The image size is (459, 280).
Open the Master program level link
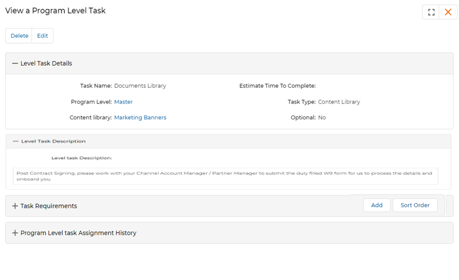pos(123,102)
